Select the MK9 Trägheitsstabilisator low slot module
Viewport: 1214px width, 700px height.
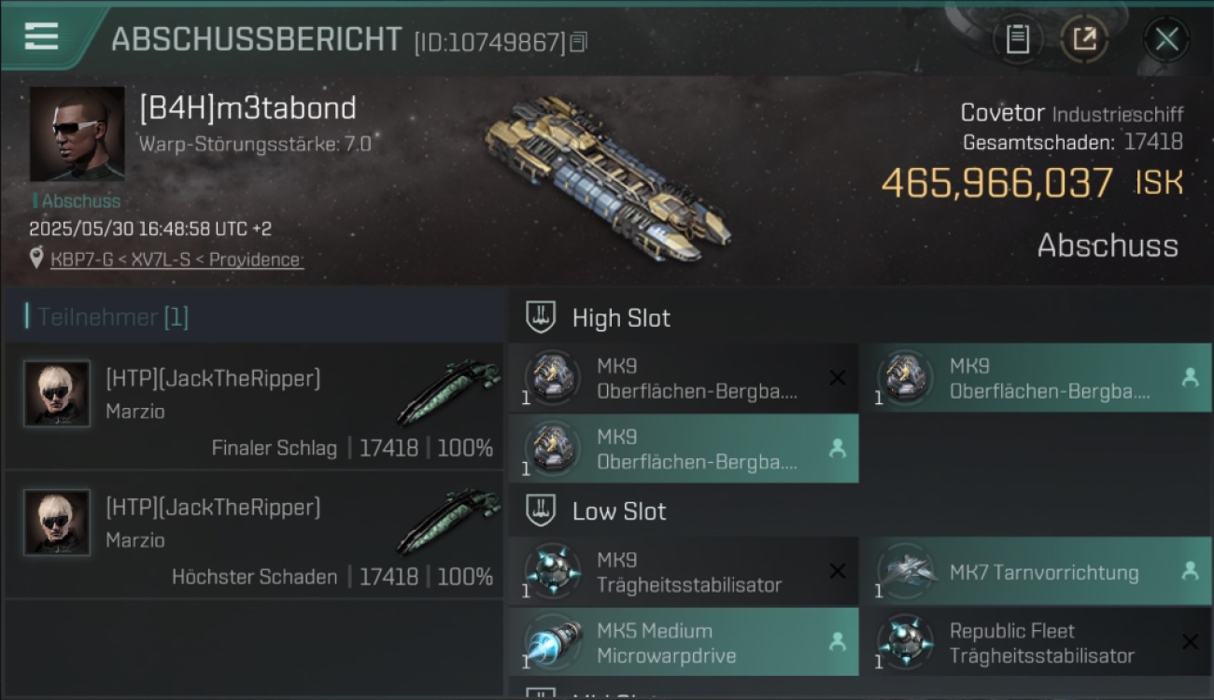point(684,571)
